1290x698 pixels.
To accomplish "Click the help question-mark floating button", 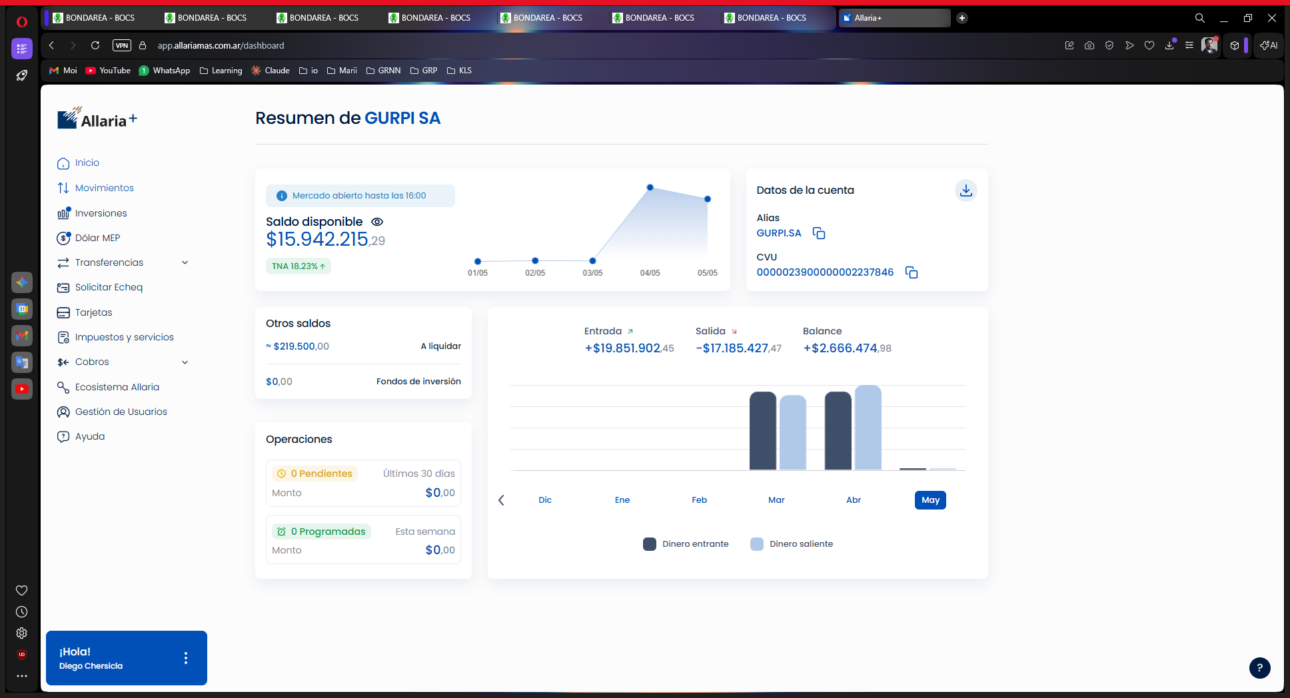I will [1259, 667].
